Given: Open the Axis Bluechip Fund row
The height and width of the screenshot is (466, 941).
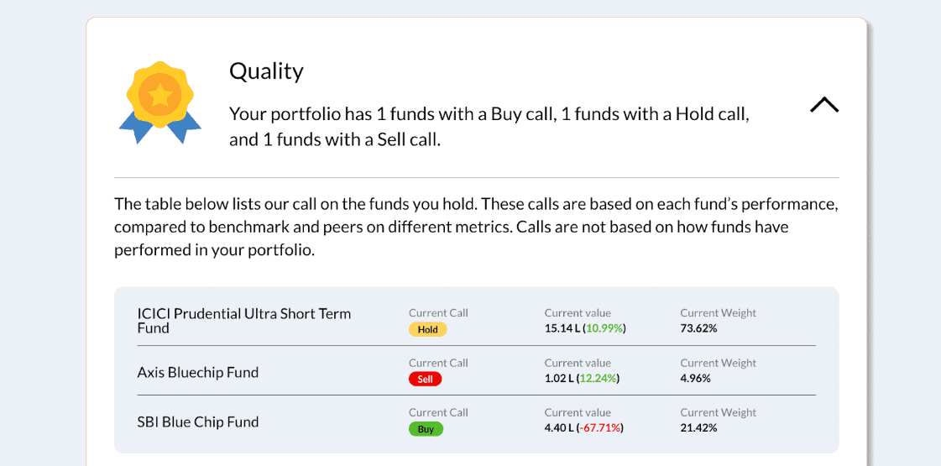Looking at the screenshot, I should click(x=477, y=371).
